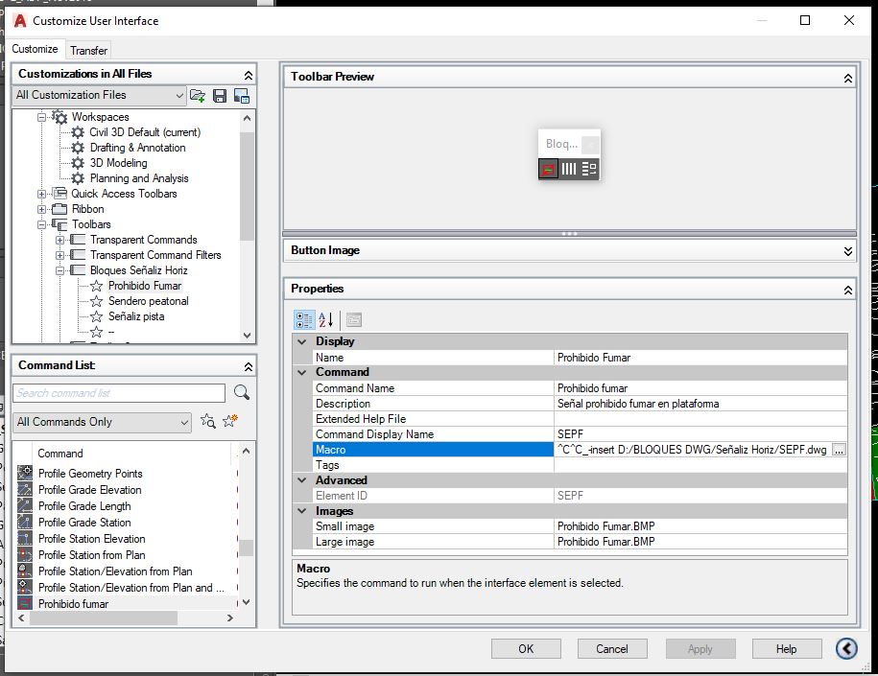Click the find command or text icon
Screen dimensions: 878x676
pyautogui.click(x=207, y=421)
